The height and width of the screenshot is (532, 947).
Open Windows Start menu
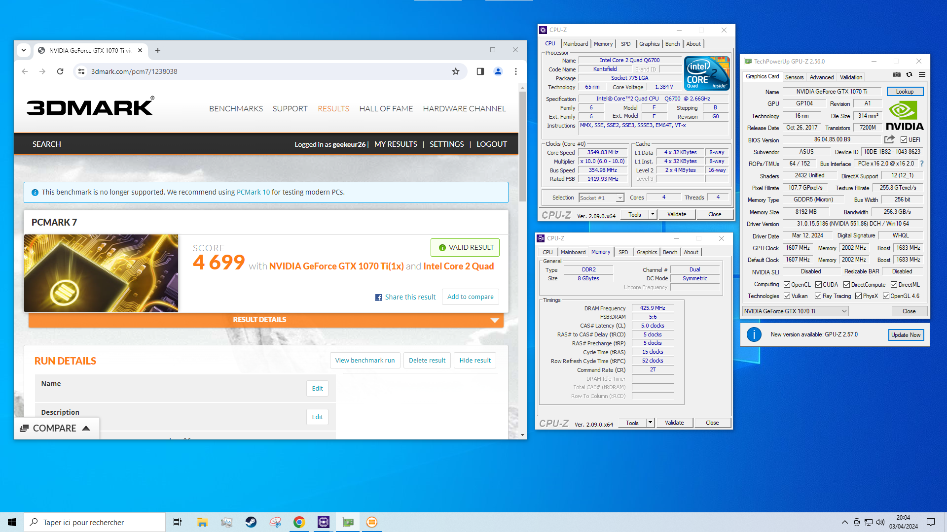(x=12, y=522)
